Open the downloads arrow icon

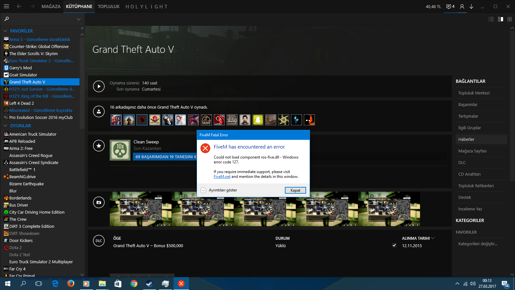tap(472, 6)
